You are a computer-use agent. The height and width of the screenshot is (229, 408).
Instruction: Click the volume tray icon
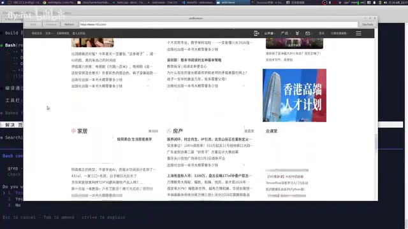(x=385, y=3)
